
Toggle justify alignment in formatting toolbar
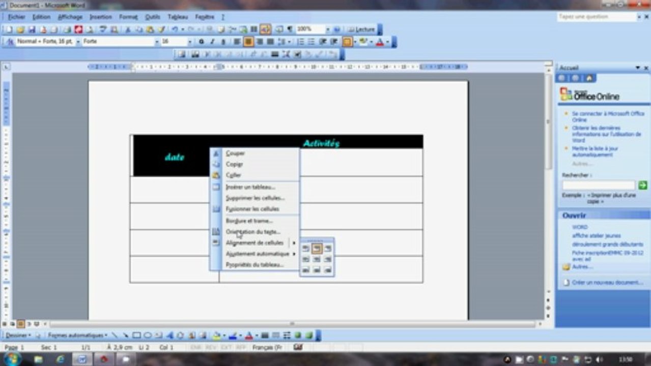pyautogui.click(x=270, y=42)
